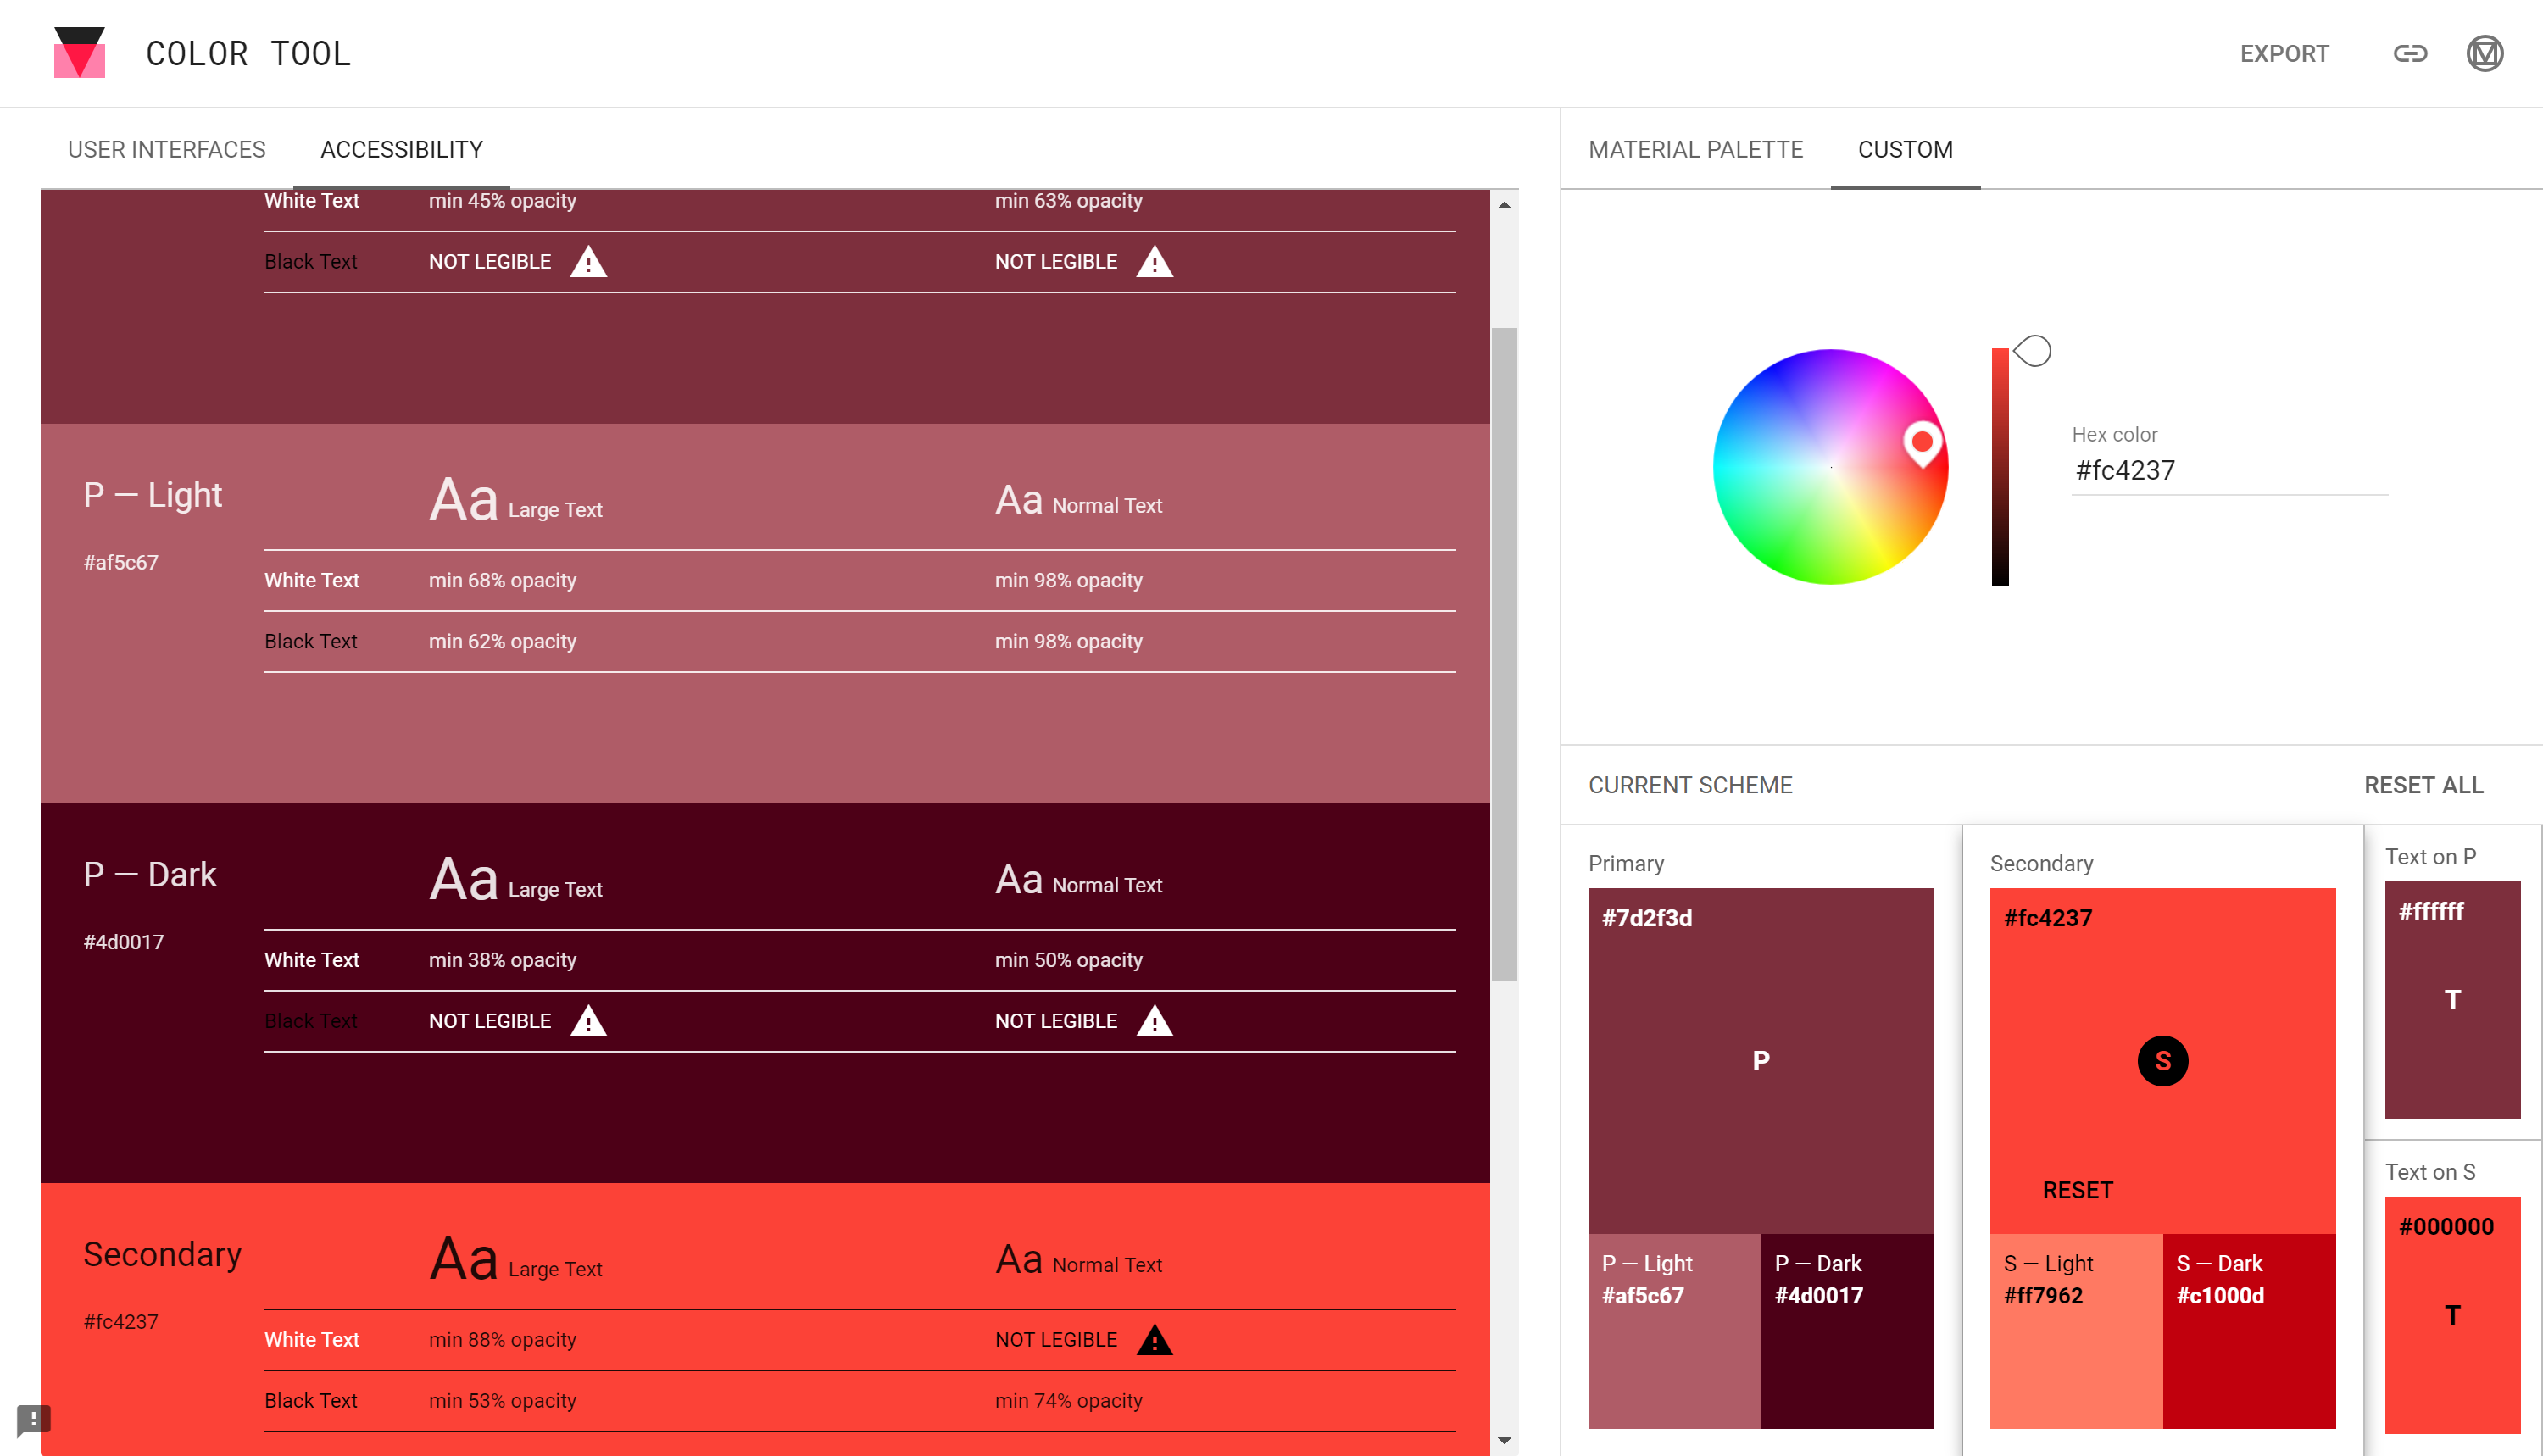The width and height of the screenshot is (2543, 1456).
Task: Click 'min 62% opacity' under P — Light
Action: [502, 641]
